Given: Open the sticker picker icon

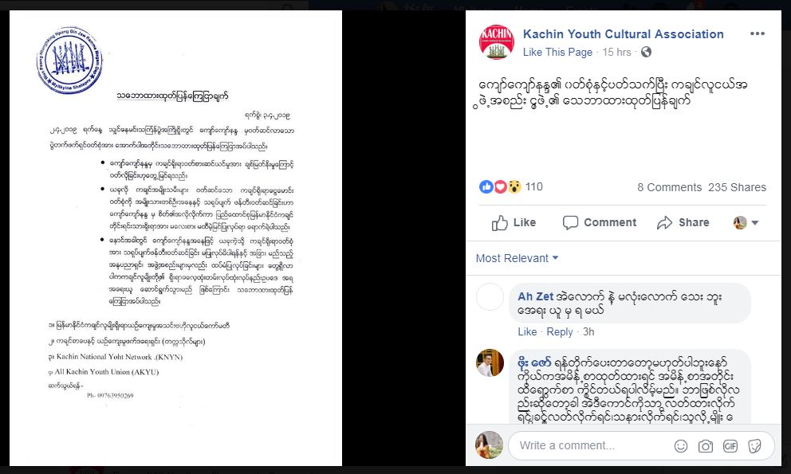Looking at the screenshot, I should [754, 446].
